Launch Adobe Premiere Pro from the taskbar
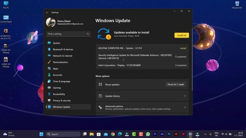This screenshot has width=246, height=138. [x=155, y=134]
